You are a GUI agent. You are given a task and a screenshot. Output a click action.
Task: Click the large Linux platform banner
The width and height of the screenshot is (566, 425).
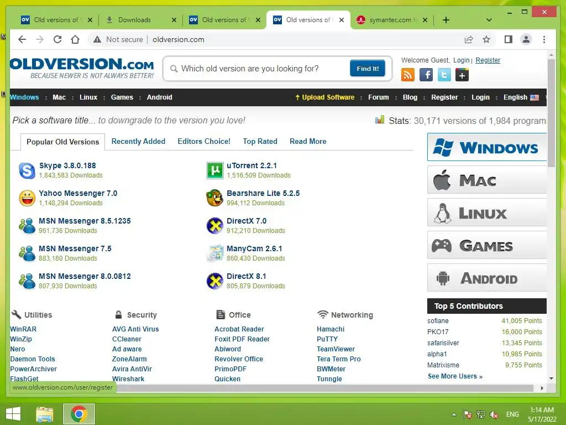tap(487, 212)
